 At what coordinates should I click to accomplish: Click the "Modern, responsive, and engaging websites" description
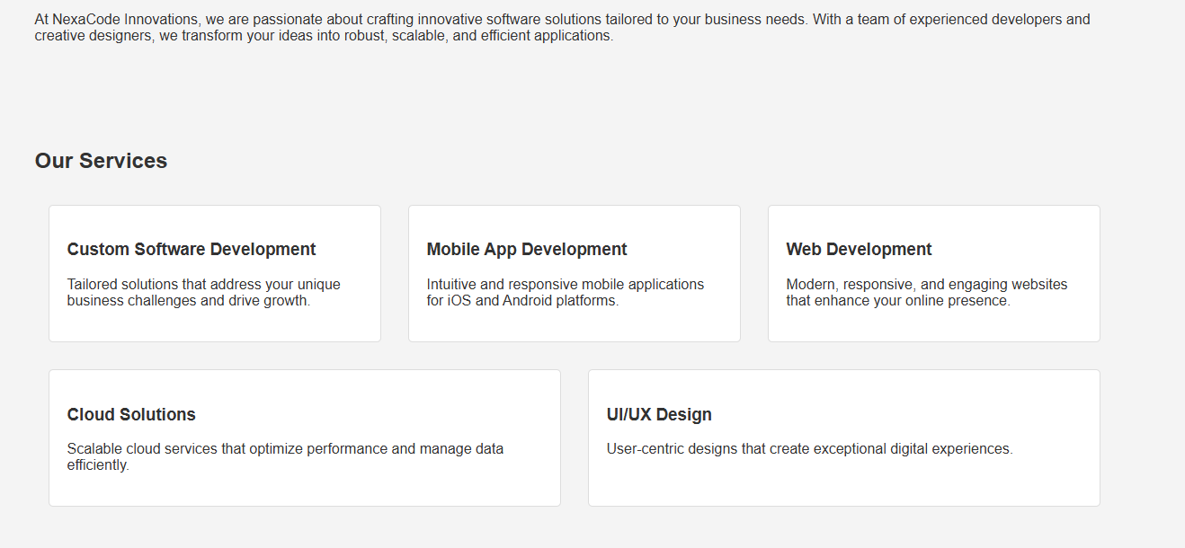tap(926, 285)
